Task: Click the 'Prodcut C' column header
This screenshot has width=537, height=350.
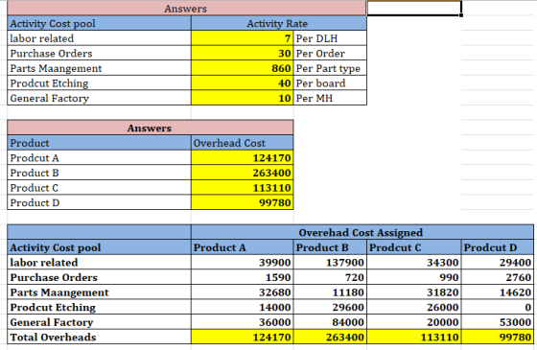Action: (x=413, y=247)
